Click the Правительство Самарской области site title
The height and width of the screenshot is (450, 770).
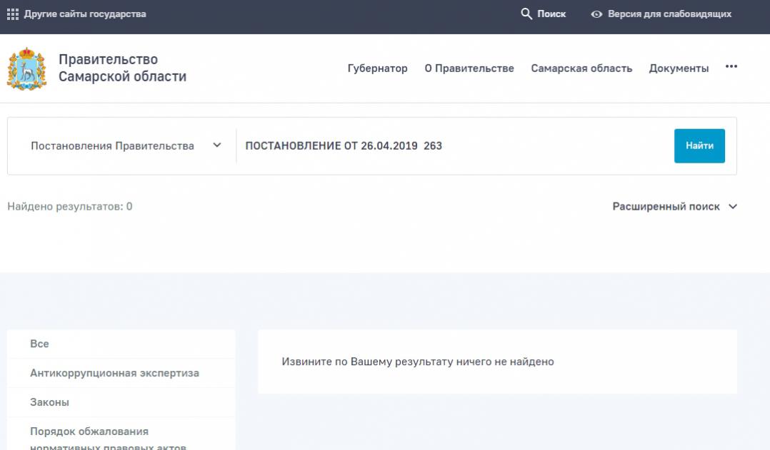click(x=122, y=68)
